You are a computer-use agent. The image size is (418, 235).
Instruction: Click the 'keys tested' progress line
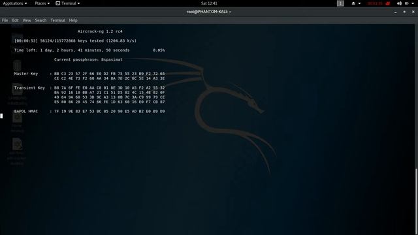(76, 40)
